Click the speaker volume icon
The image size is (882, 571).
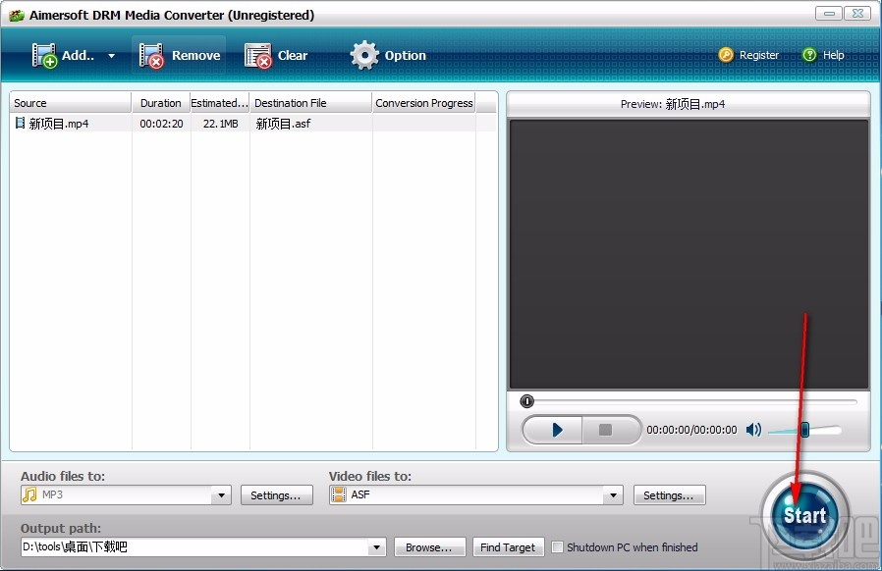click(x=754, y=430)
